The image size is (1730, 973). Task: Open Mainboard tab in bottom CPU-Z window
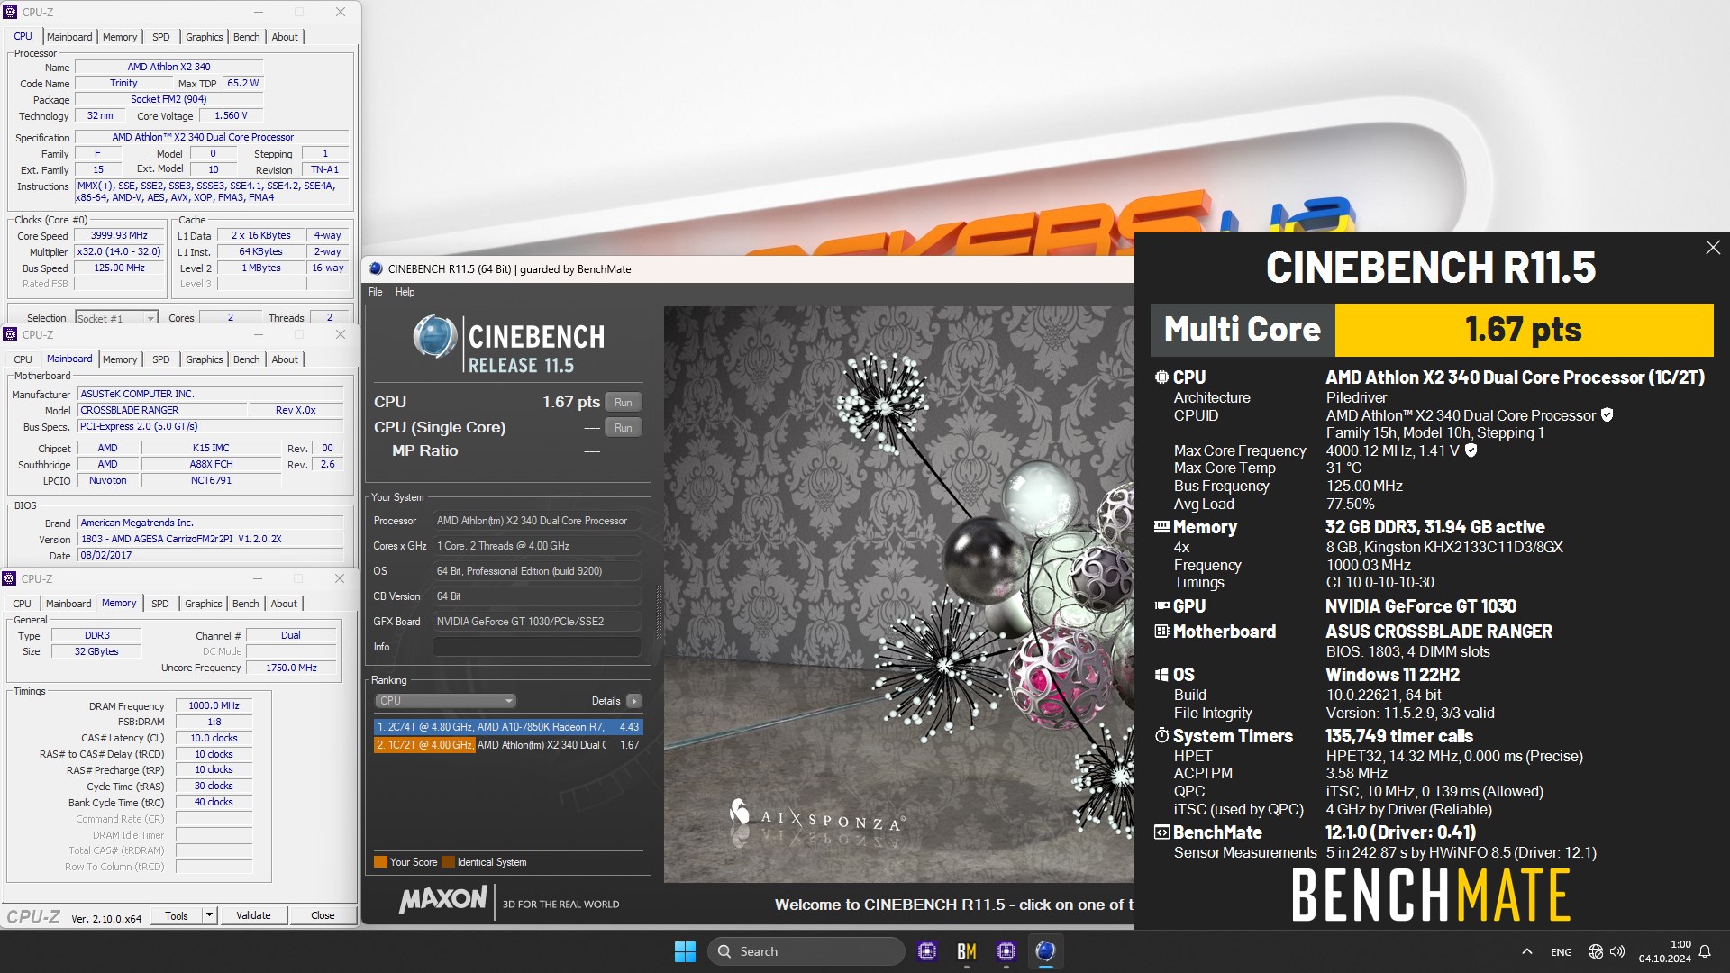click(68, 604)
